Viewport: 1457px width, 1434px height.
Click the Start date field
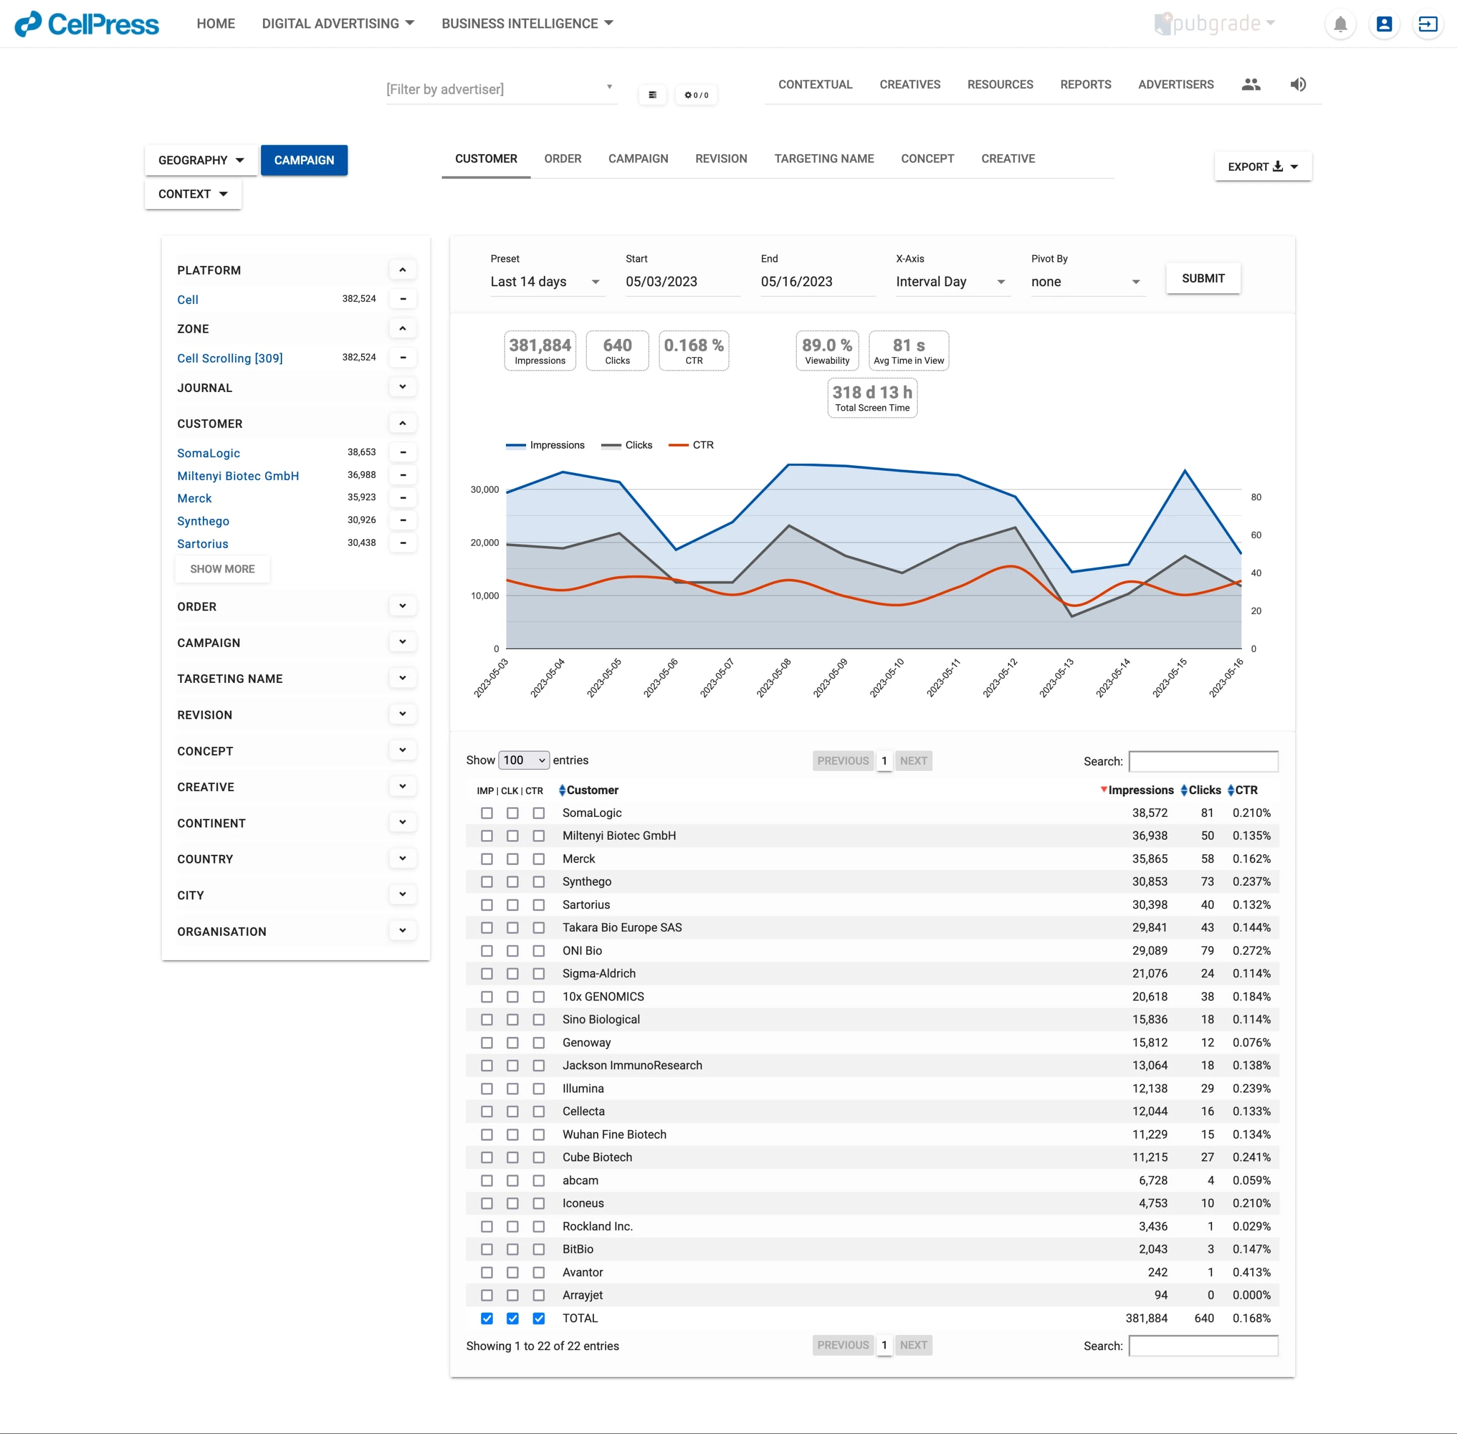point(682,282)
